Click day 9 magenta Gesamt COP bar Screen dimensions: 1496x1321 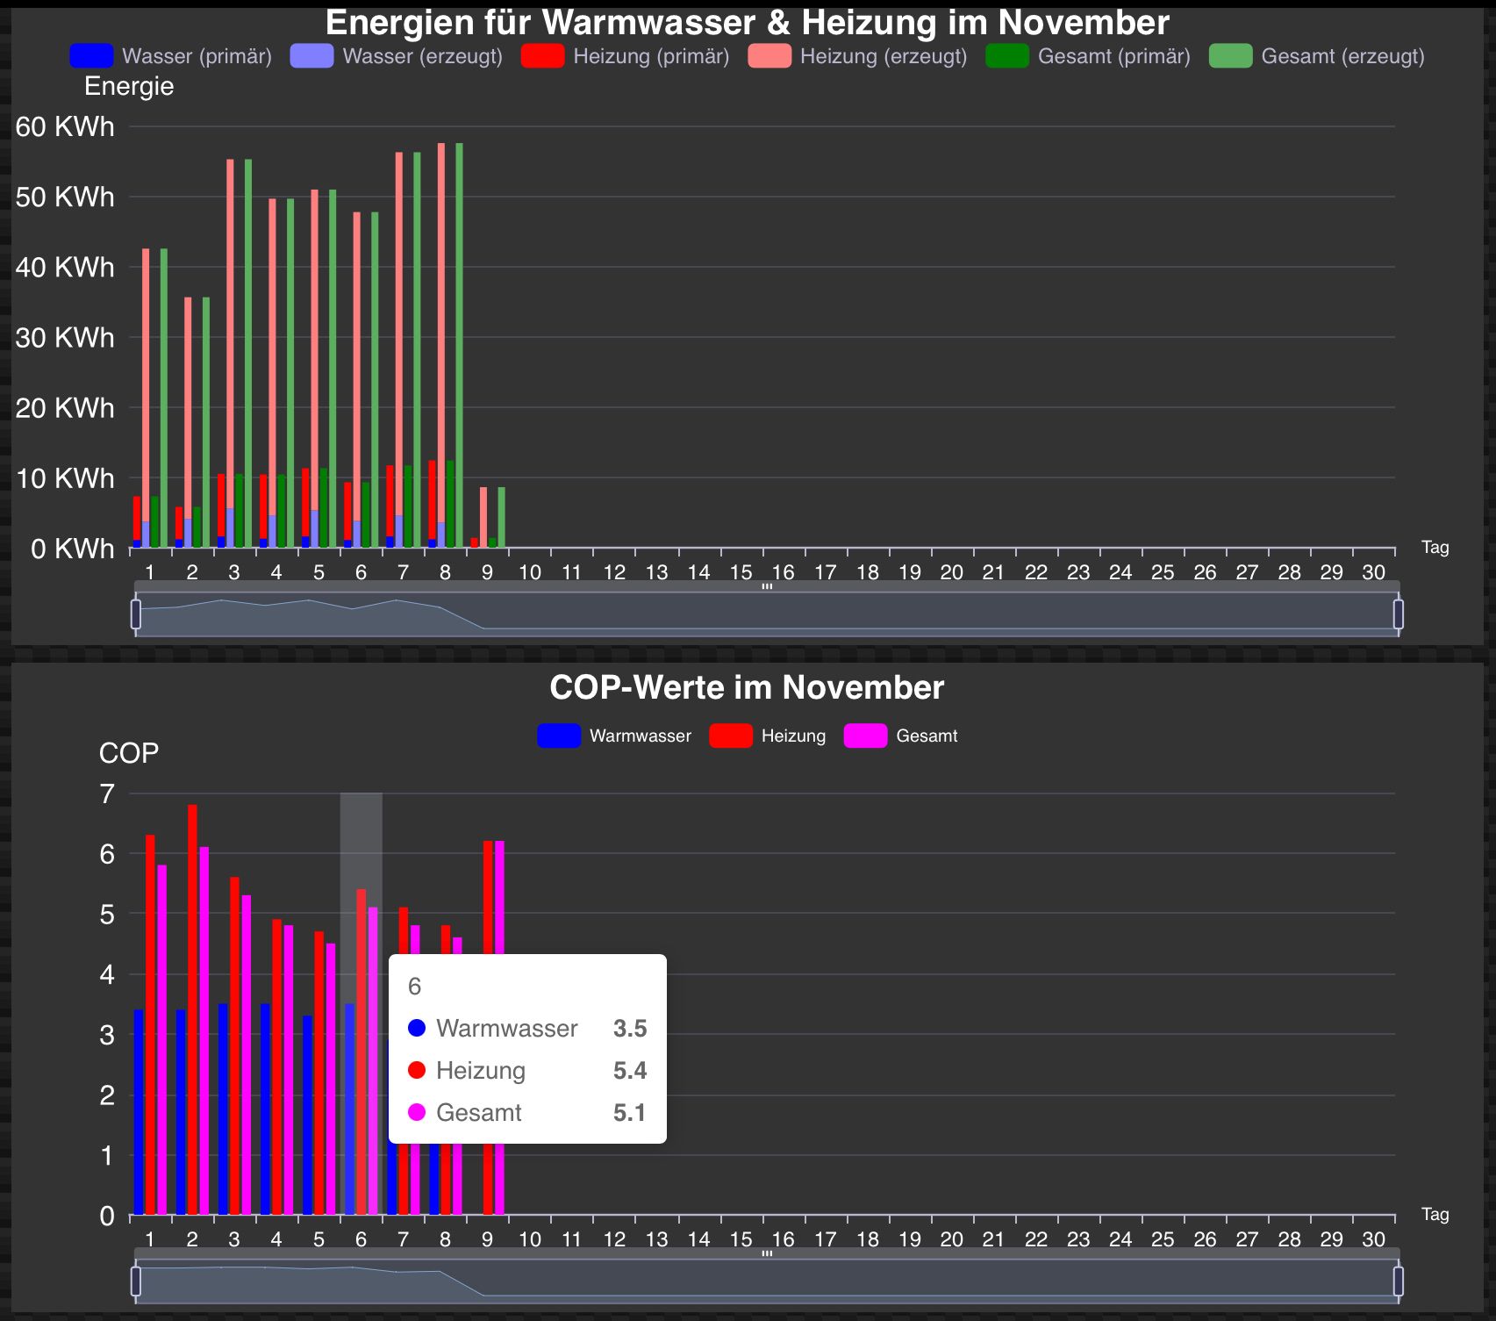point(499,895)
